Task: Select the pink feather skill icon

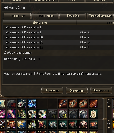Action: [11, 114]
